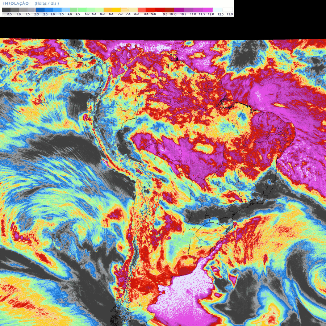Click the '8.0' legend value
This screenshot has height=326, width=326.
(137, 14)
